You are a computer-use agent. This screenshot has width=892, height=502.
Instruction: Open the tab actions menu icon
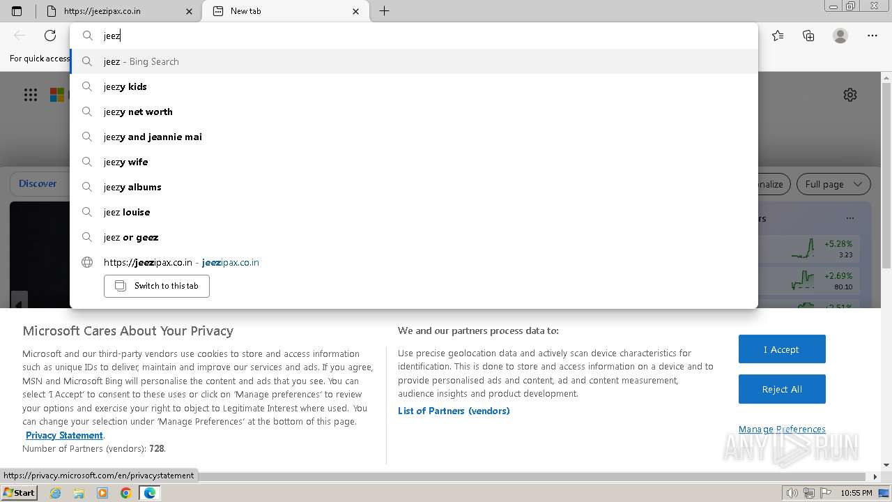[17, 11]
